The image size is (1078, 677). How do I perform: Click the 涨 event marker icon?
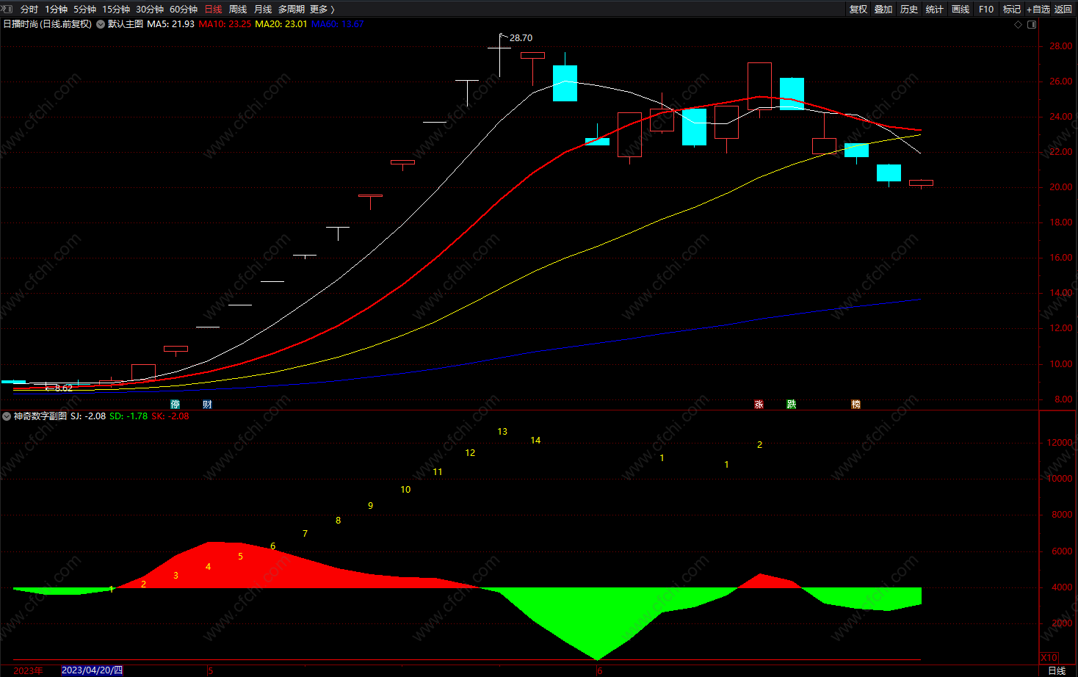(759, 405)
